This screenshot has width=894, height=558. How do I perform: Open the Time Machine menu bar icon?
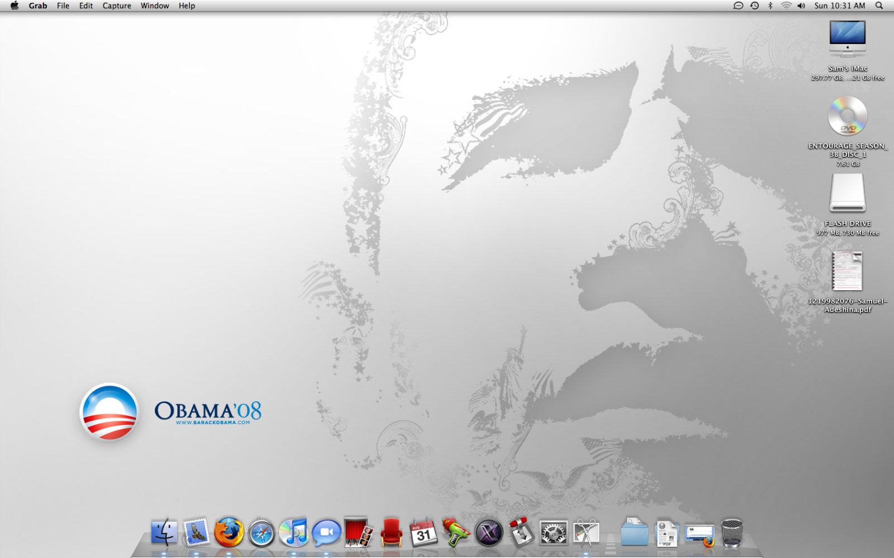coord(754,6)
